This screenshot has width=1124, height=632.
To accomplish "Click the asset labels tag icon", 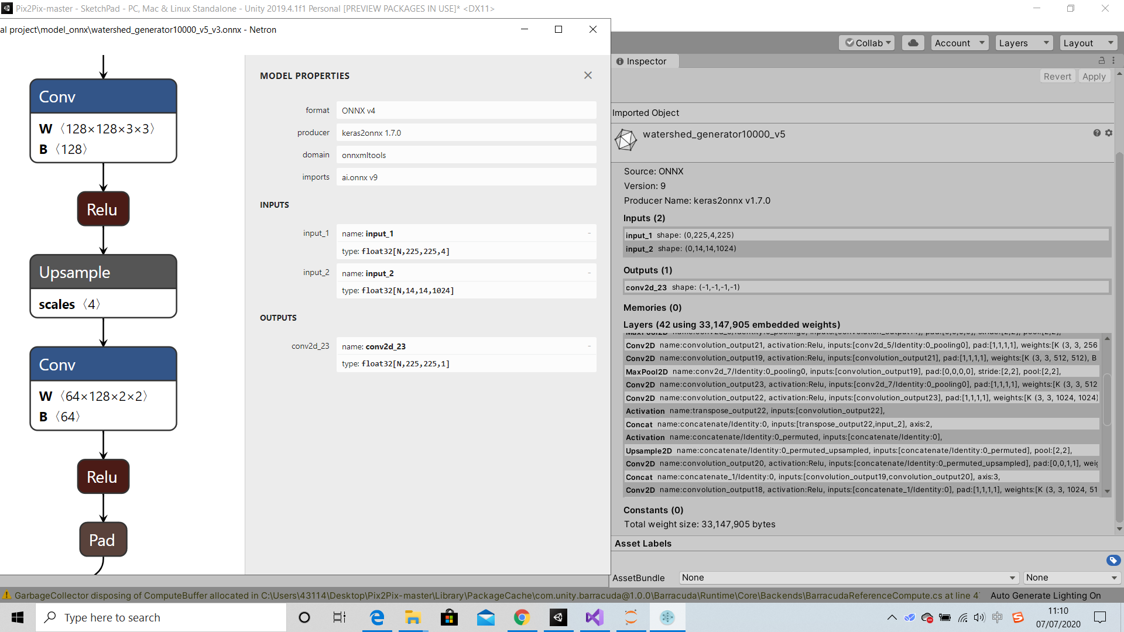I will 1113,561.
